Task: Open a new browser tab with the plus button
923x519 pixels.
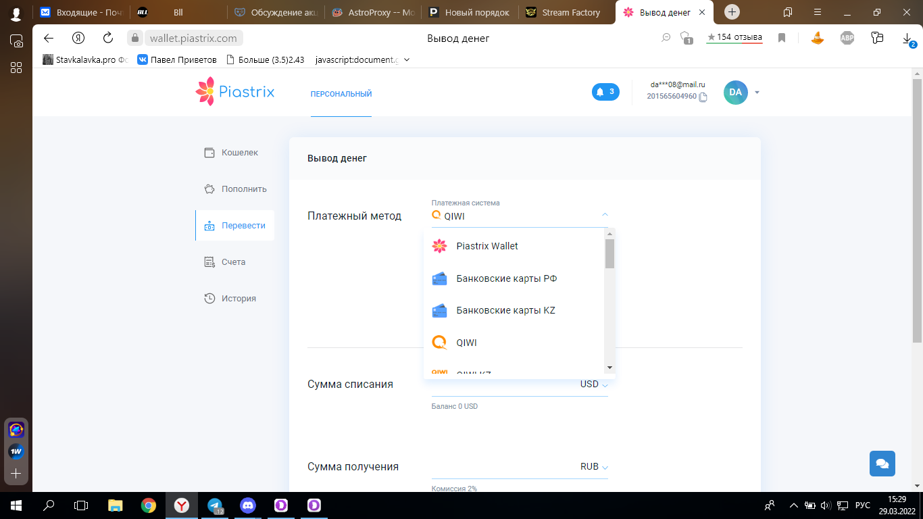Action: coord(732,12)
